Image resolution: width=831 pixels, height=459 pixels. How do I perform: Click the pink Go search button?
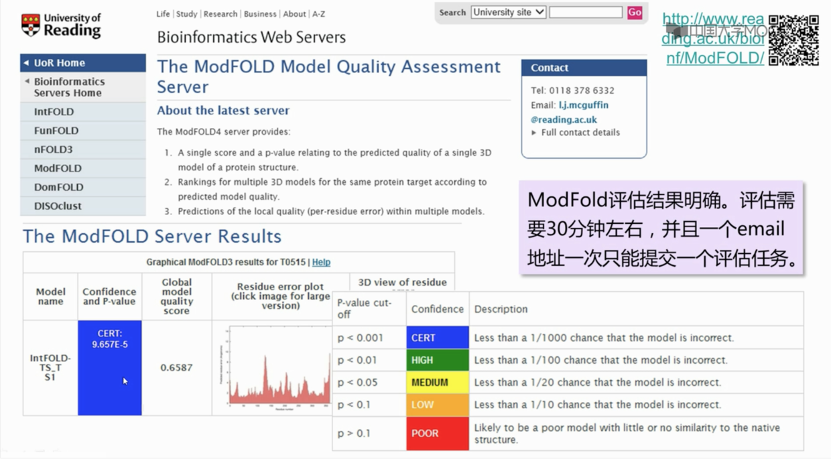pyautogui.click(x=635, y=12)
